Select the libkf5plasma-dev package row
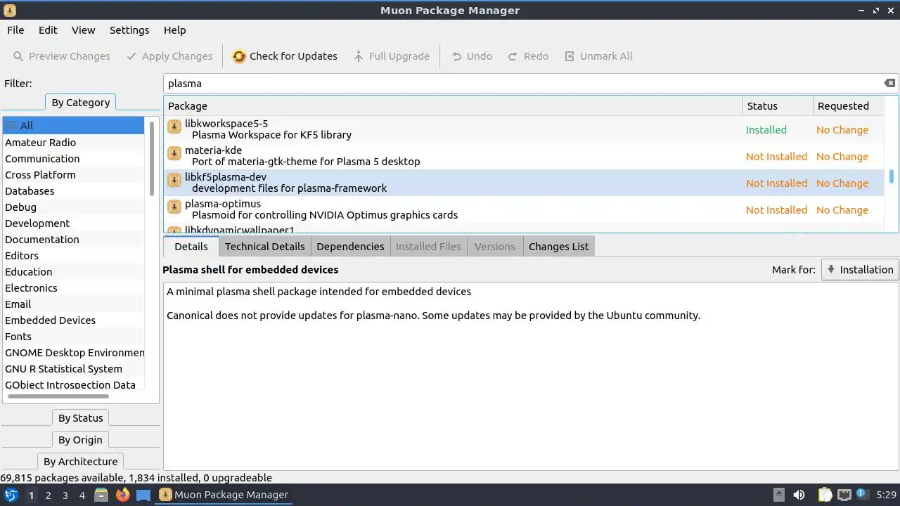Screen dimensions: 900x506 click(450, 183)
